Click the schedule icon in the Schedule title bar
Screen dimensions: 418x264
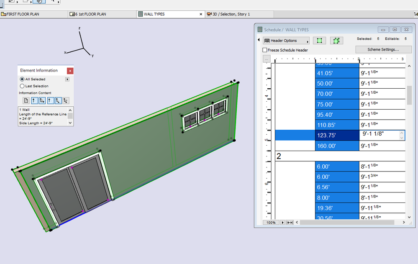(260, 30)
